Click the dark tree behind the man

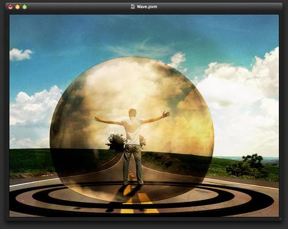tap(116, 142)
